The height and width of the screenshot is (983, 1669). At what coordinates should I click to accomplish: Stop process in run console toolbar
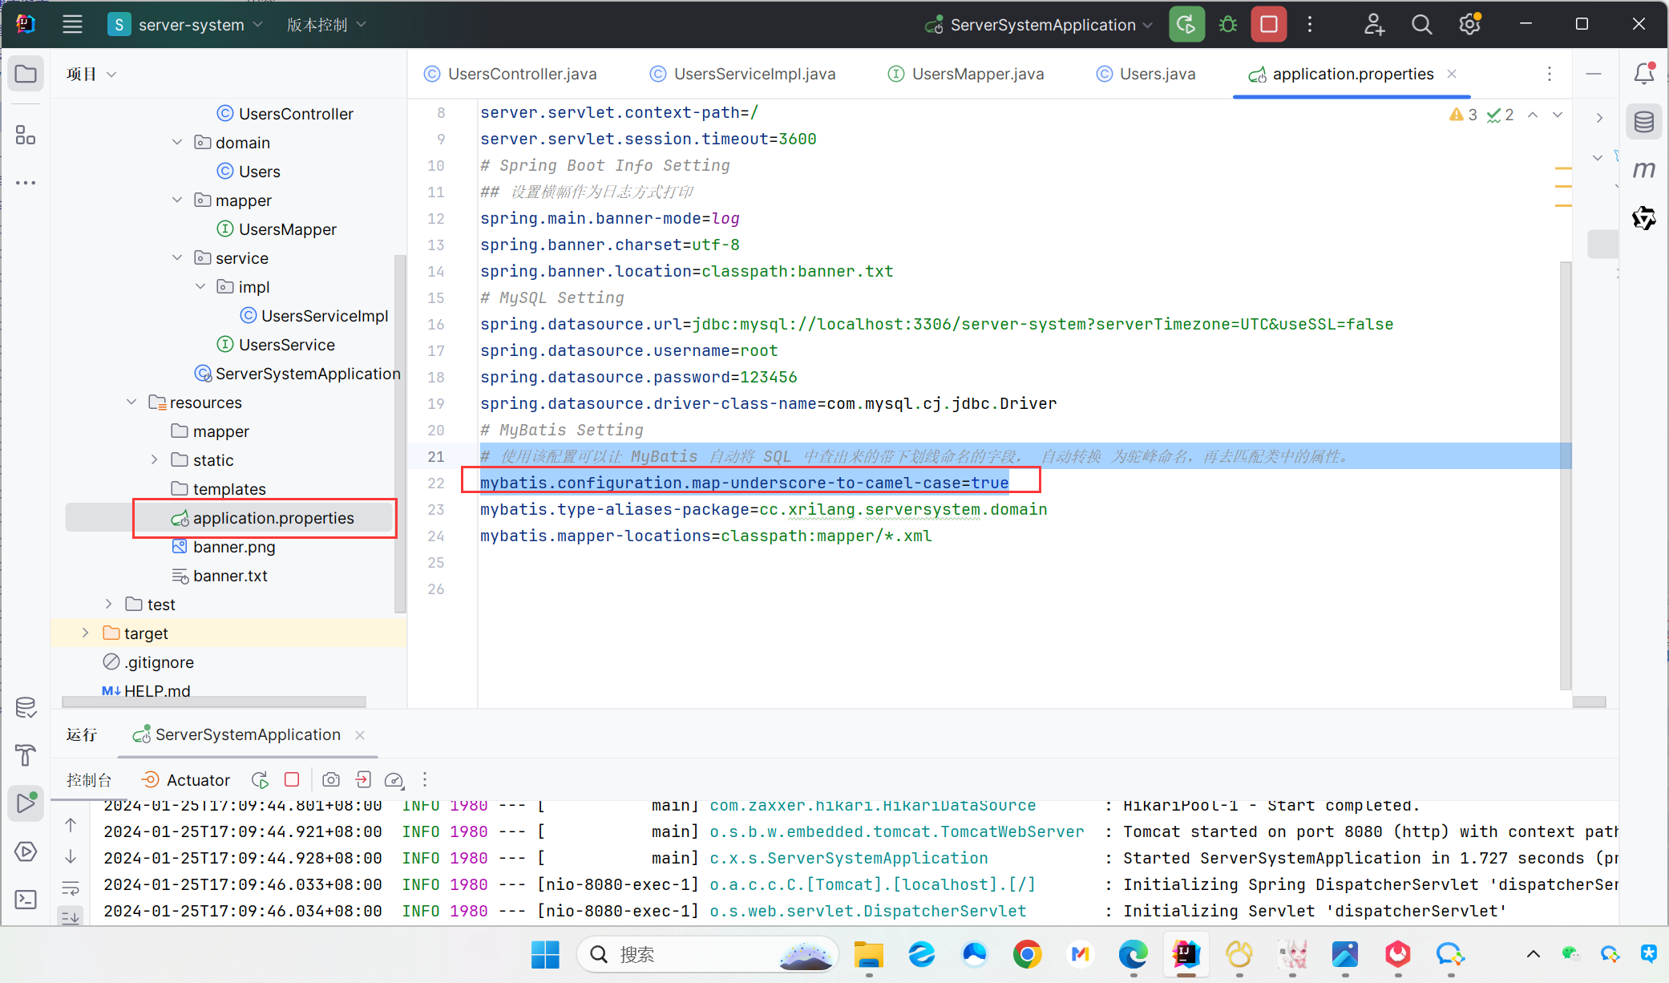[x=292, y=779]
